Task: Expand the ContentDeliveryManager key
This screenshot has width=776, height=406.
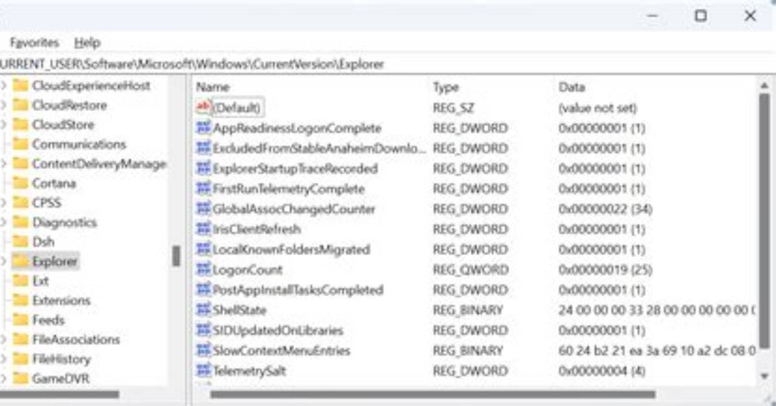Action: click(3, 164)
